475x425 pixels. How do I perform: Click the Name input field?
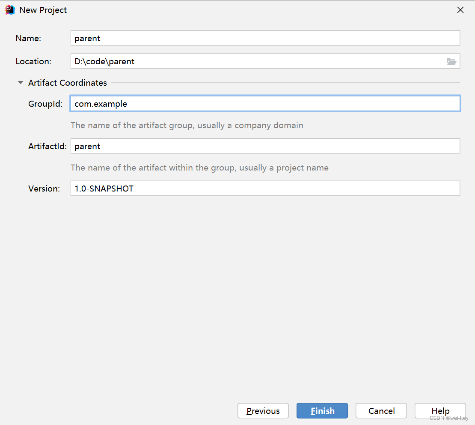(265, 38)
